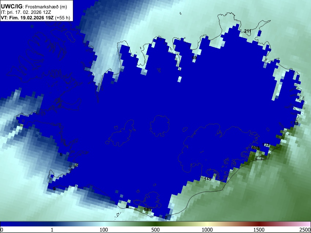311x233 pixels.
Task: Click the 'UWC/IG: Frostmarkshæð (m)' title text
Action: point(34,7)
